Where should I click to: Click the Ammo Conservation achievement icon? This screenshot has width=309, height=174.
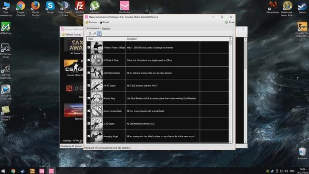point(97,111)
